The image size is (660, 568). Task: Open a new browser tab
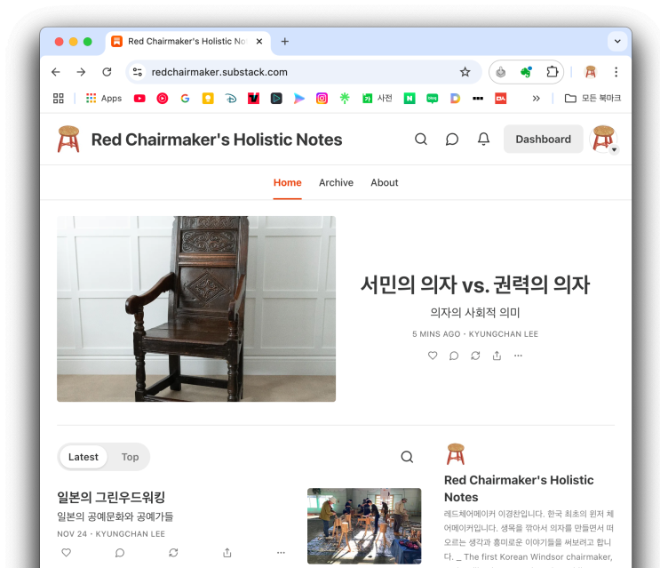(284, 41)
